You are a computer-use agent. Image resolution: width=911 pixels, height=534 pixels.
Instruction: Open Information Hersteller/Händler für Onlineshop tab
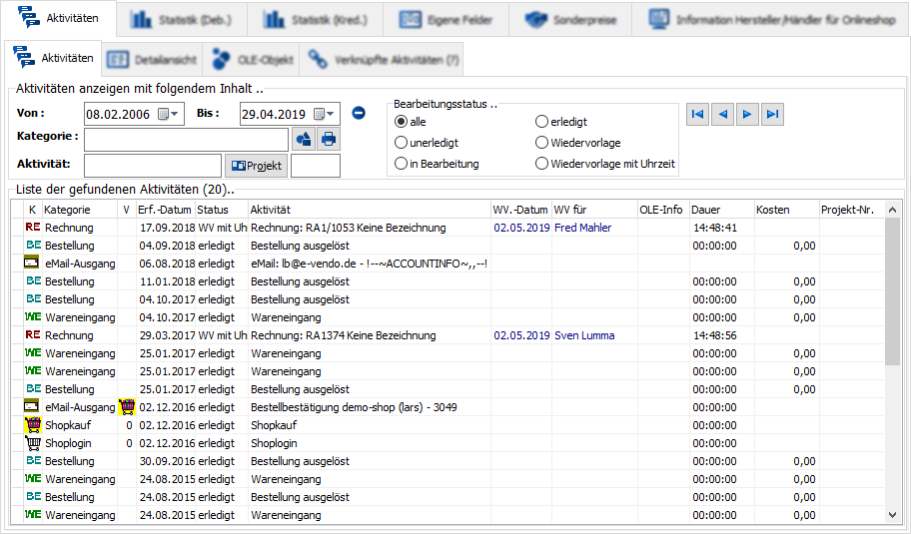771,20
